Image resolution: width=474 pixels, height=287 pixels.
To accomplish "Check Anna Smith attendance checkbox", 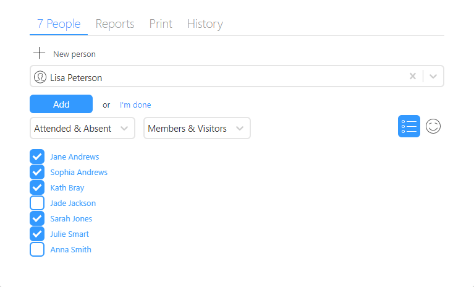I will 37,249.
